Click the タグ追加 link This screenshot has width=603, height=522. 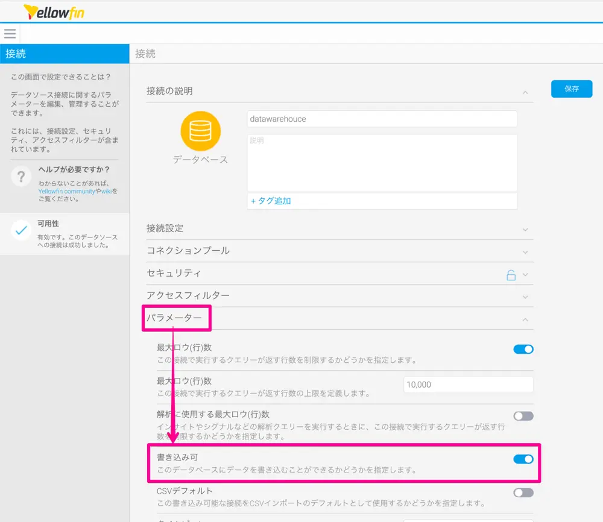(271, 201)
